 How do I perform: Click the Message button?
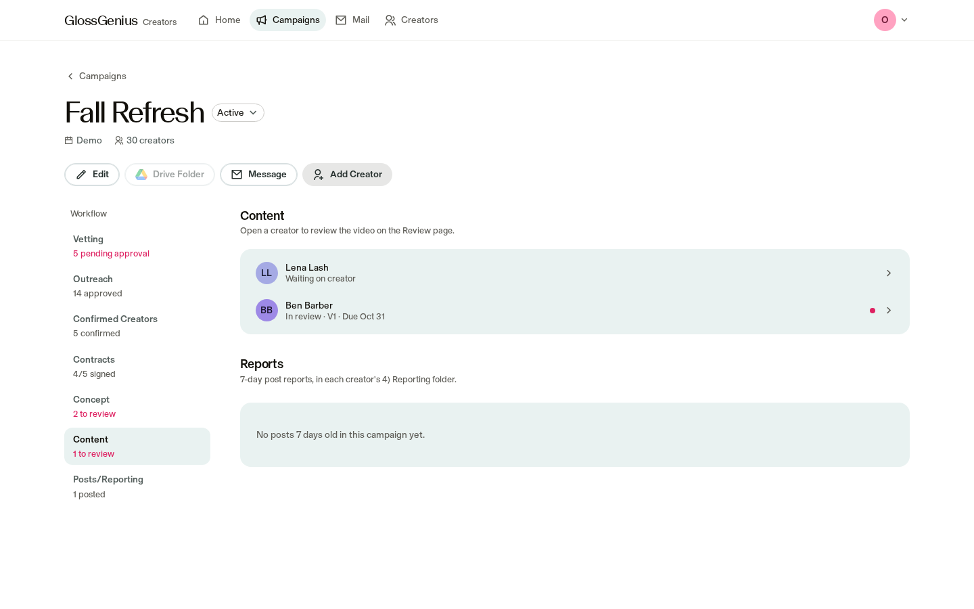tap(259, 175)
